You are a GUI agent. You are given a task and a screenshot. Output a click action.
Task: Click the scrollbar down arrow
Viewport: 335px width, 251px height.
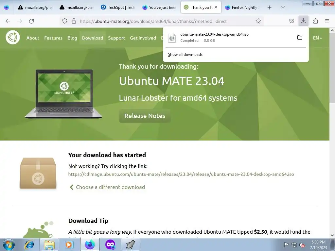332,235
